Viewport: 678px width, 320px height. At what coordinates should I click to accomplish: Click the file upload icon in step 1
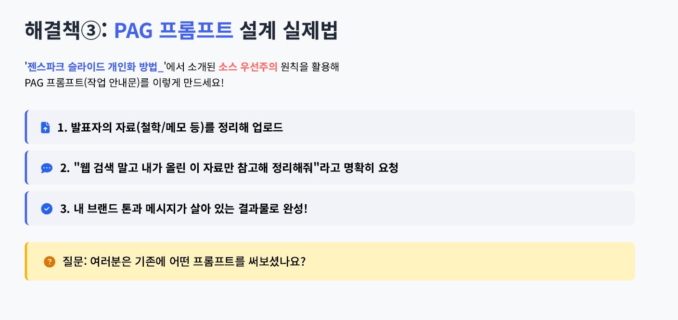pos(45,127)
